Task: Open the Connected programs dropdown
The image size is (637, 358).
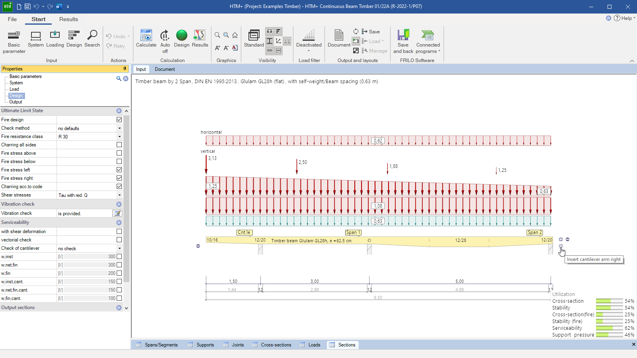Action: click(428, 42)
